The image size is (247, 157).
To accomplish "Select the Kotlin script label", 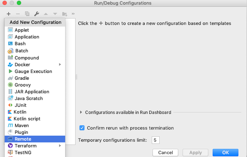I will (x=27, y=119).
